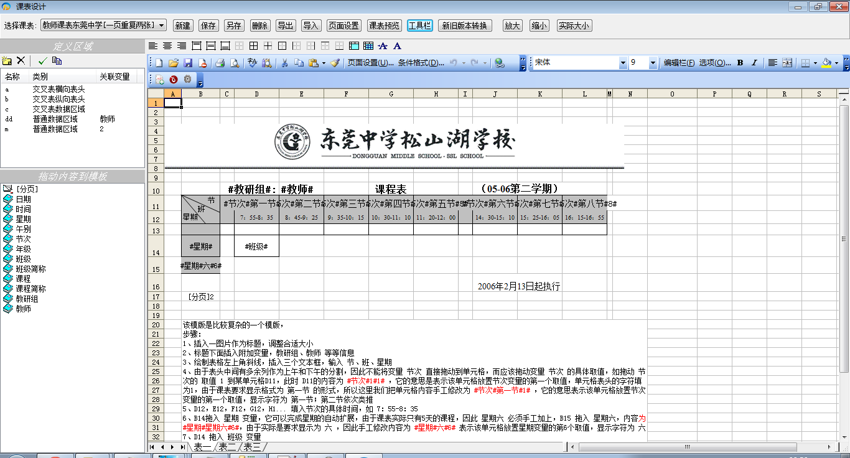850x458 pixels.
Task: Toggle italic formatting
Action: point(754,63)
